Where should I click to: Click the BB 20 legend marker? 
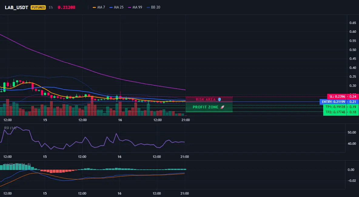point(148,7)
